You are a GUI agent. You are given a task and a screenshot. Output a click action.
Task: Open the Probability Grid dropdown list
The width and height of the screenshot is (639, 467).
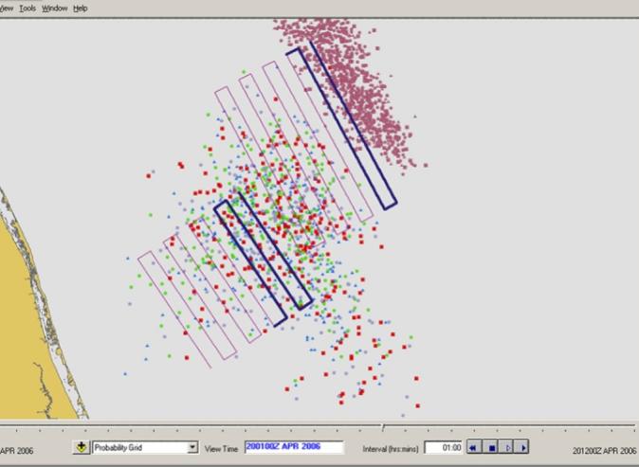pyautogui.click(x=192, y=447)
